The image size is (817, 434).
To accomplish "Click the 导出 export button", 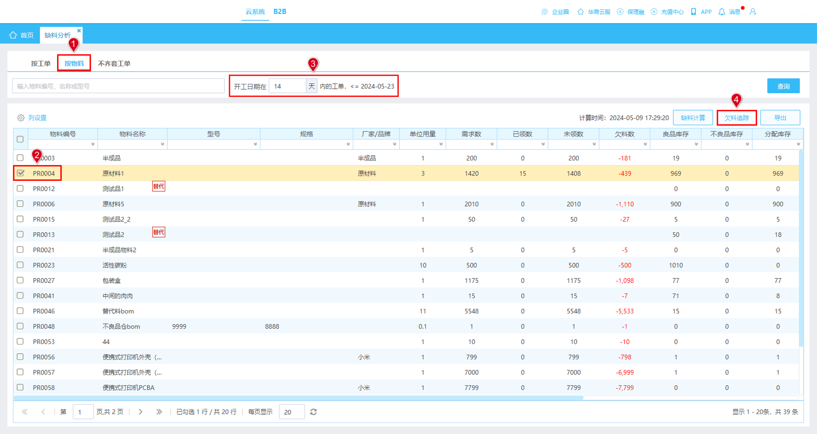I will coord(780,118).
